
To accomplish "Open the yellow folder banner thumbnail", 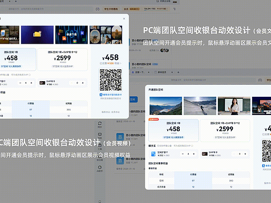I will (x=38, y=35).
